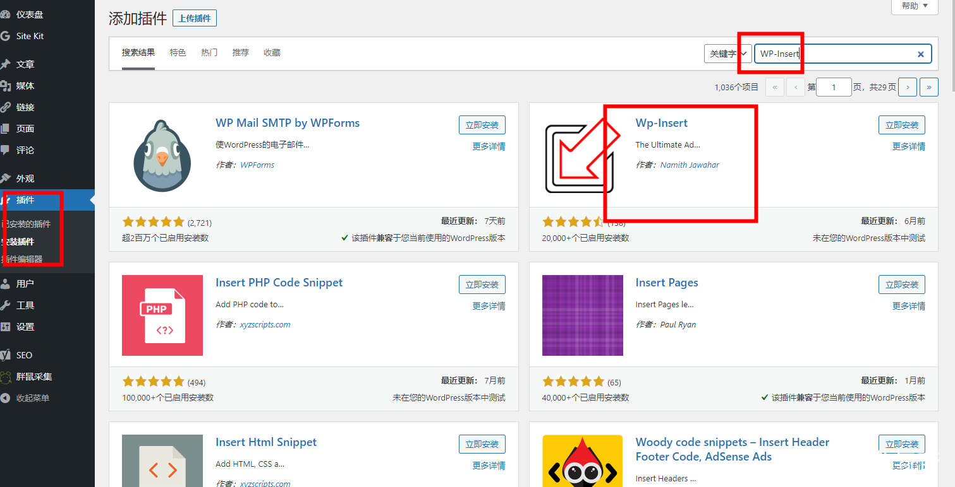
Task: Click the 上传插件 upload button
Action: click(195, 18)
